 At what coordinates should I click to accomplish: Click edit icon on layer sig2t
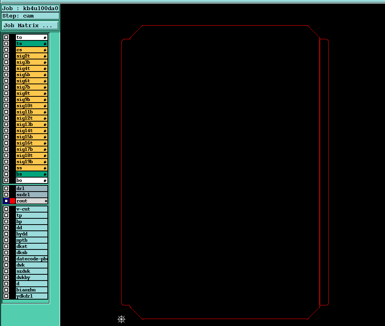45,56
